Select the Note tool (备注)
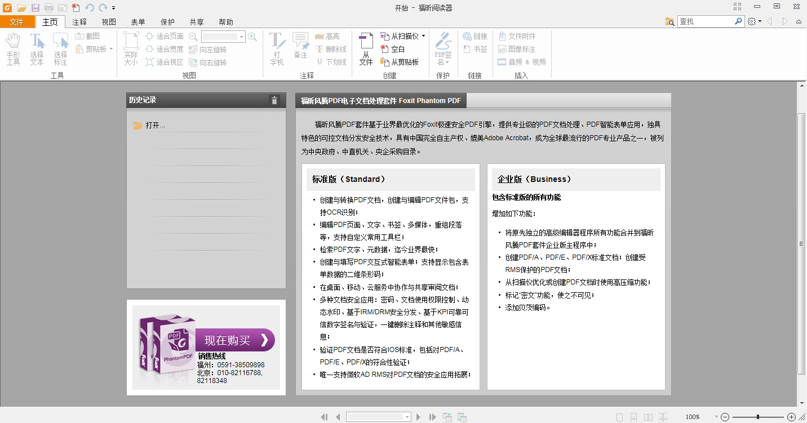Screen dimensions: 807x423 click(300, 46)
